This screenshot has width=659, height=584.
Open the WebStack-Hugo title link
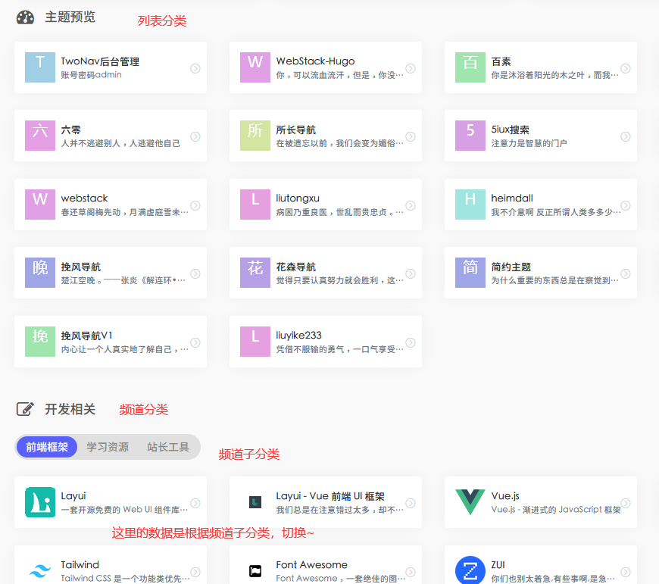[x=315, y=61]
